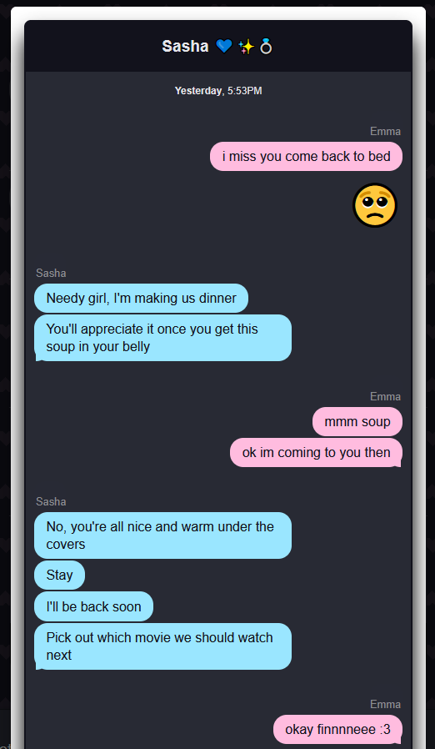435x749 pixels.
Task: Click Sasha label above 'No, you're all nice'
Action: pyautogui.click(x=51, y=501)
